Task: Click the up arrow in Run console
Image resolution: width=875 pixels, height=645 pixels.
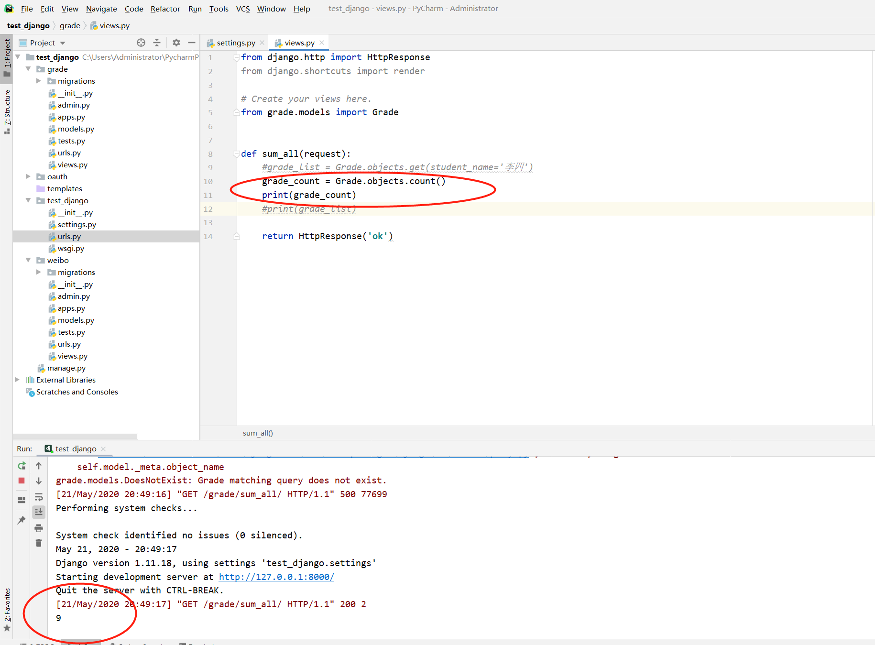Action: click(39, 466)
